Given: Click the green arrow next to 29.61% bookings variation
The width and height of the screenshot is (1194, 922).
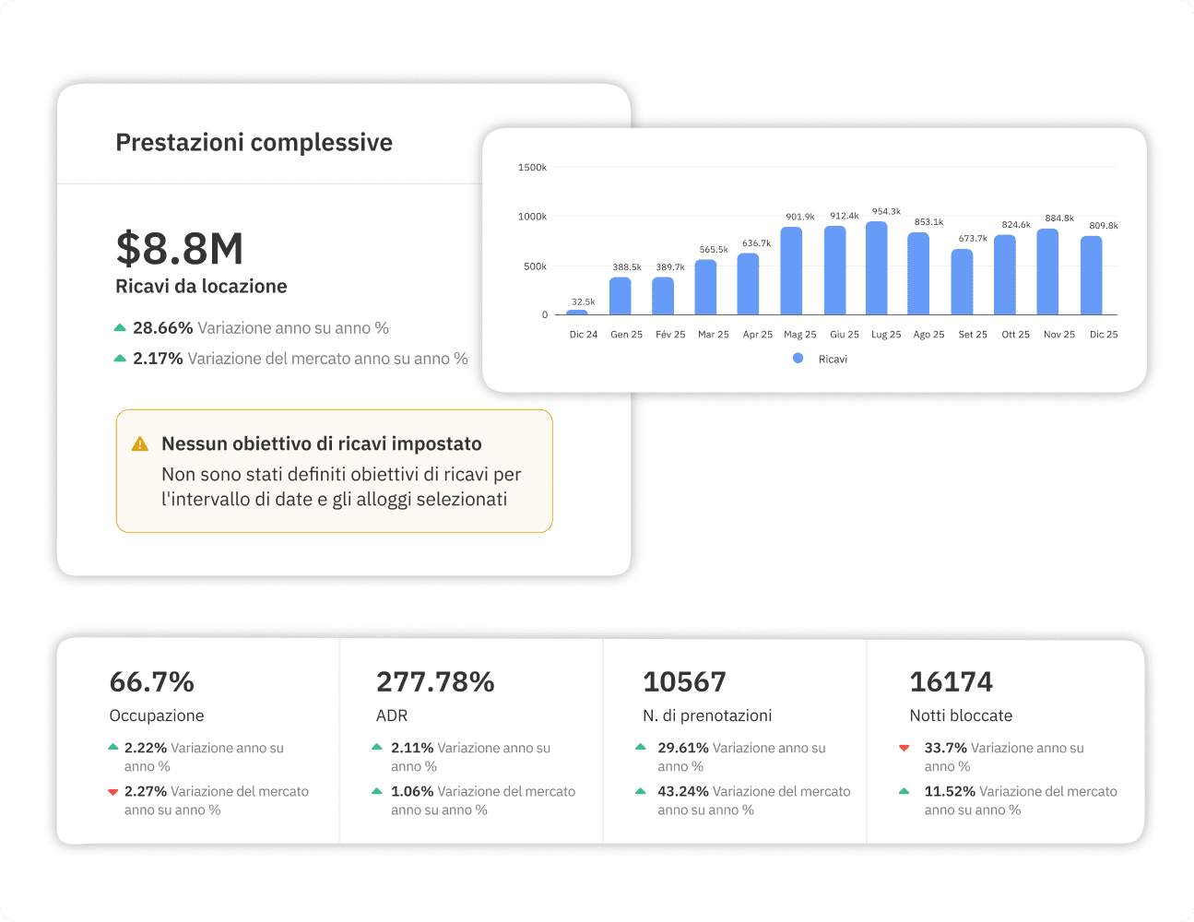Looking at the screenshot, I should [643, 748].
